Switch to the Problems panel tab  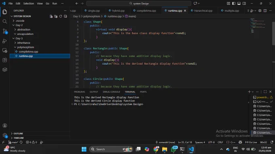[x=79, y=92]
